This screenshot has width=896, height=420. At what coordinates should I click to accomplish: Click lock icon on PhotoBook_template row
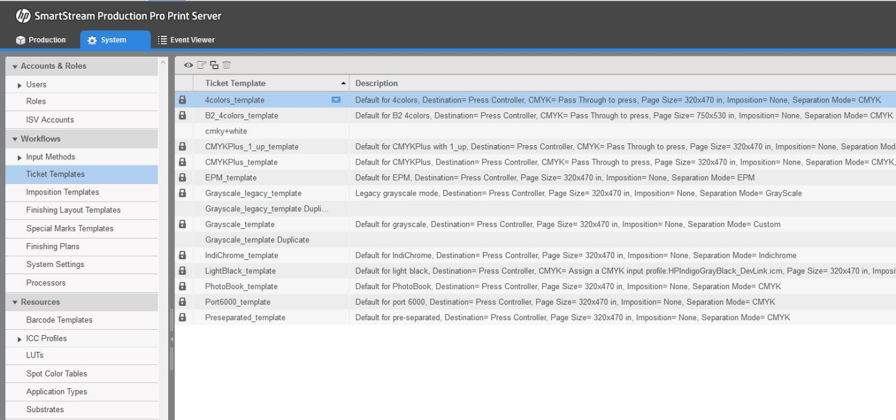[x=182, y=286]
